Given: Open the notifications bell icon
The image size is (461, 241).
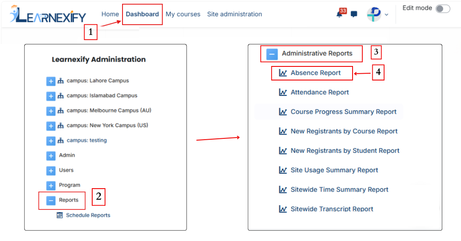Looking at the screenshot, I should [x=340, y=14].
